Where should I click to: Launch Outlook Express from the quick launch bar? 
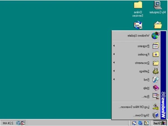click(134, 123)
